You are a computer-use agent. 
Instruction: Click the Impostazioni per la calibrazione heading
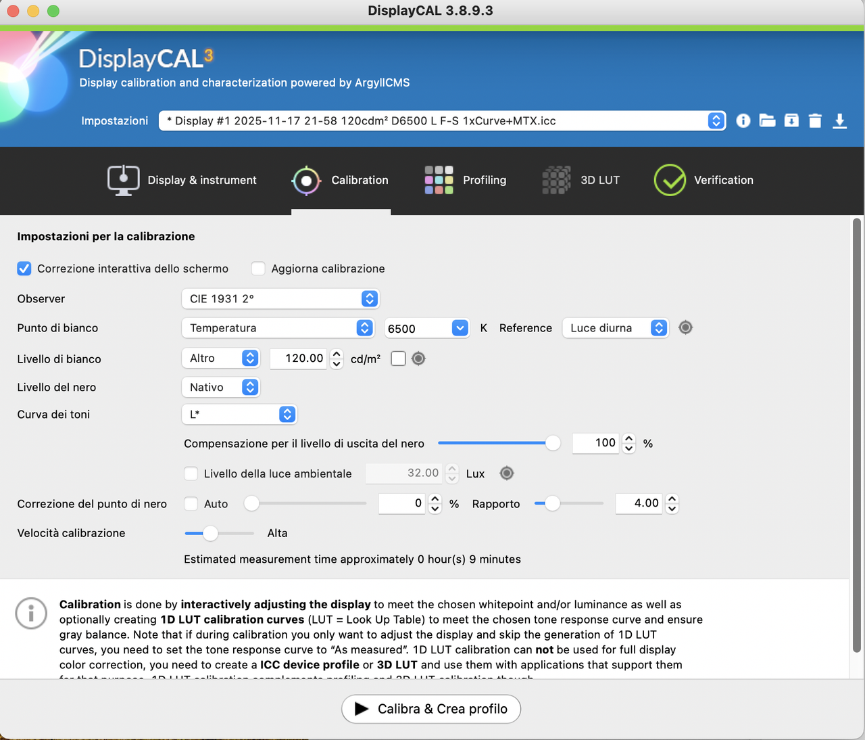coord(106,236)
